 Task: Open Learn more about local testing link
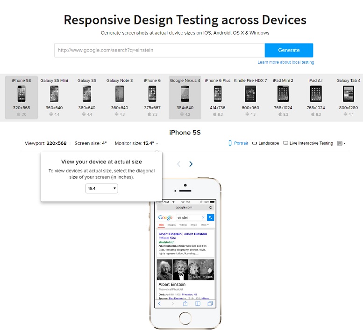(x=285, y=62)
